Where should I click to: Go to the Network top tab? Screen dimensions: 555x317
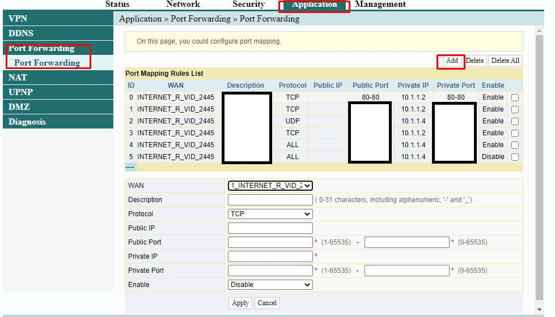[x=183, y=5]
